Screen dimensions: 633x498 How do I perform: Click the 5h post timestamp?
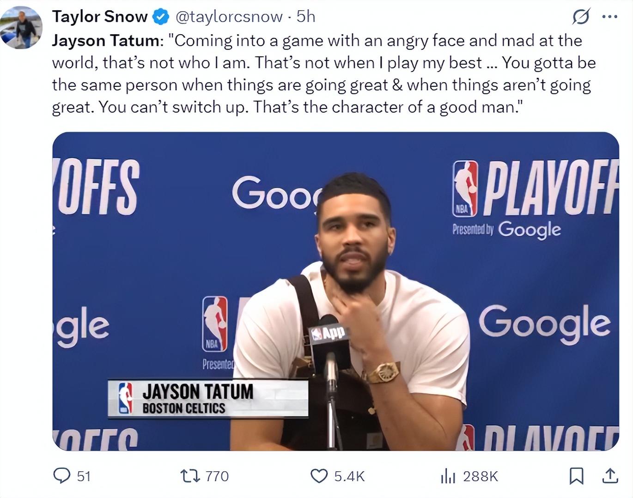coord(306,17)
